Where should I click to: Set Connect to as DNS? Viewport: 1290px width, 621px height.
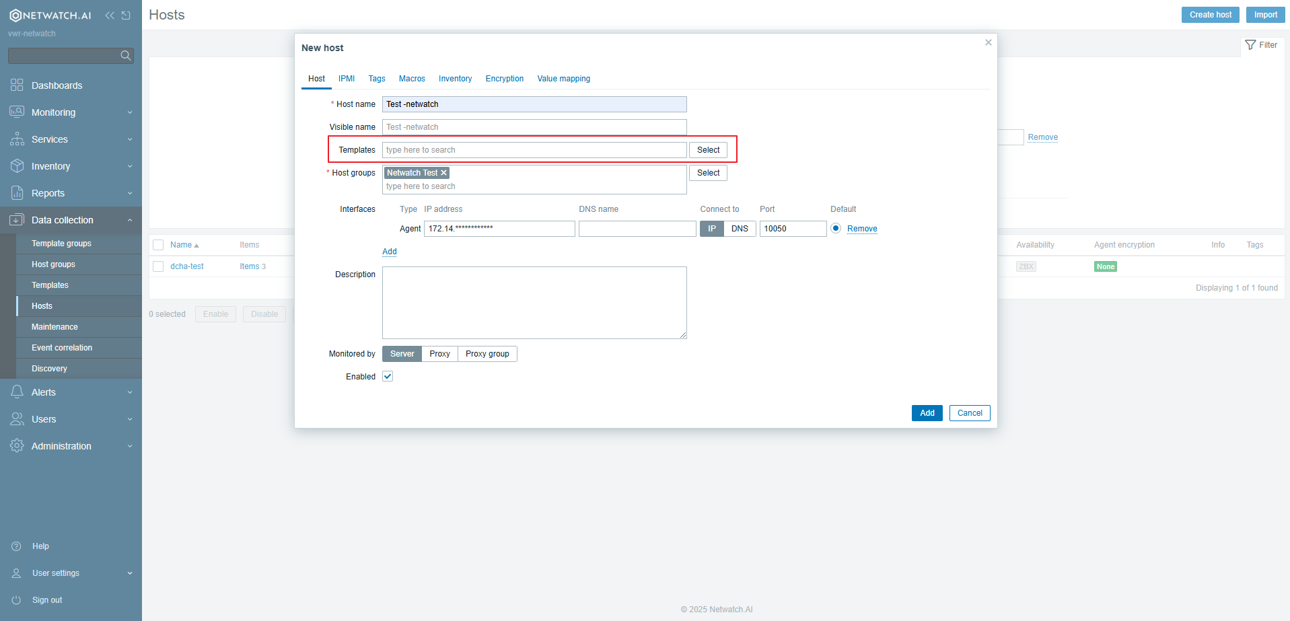click(x=740, y=229)
